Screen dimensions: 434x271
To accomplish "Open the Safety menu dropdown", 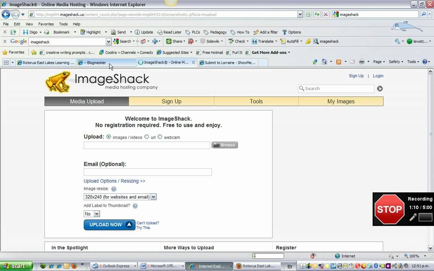I will click(396, 62).
